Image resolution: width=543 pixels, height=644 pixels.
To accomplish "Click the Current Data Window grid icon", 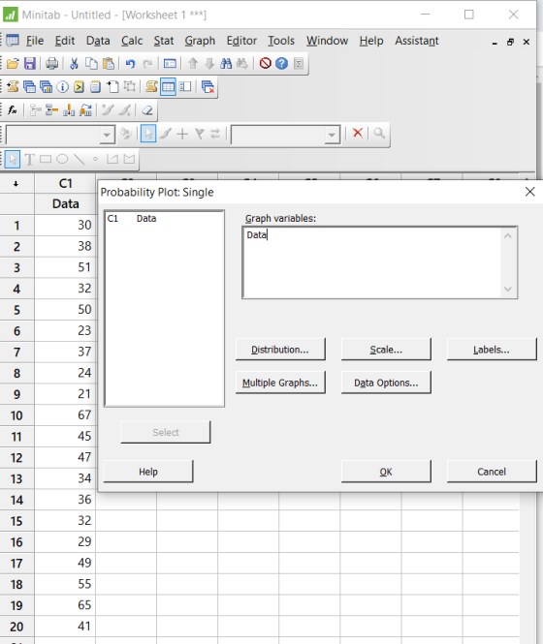I will (x=168, y=86).
